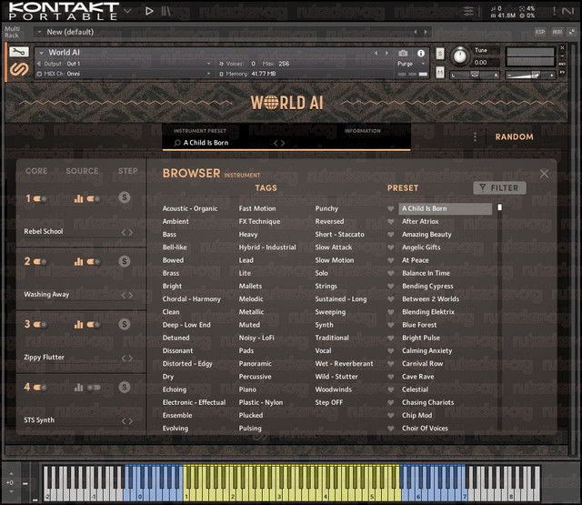
Task: Open the instrument info icon
Action: (x=421, y=54)
